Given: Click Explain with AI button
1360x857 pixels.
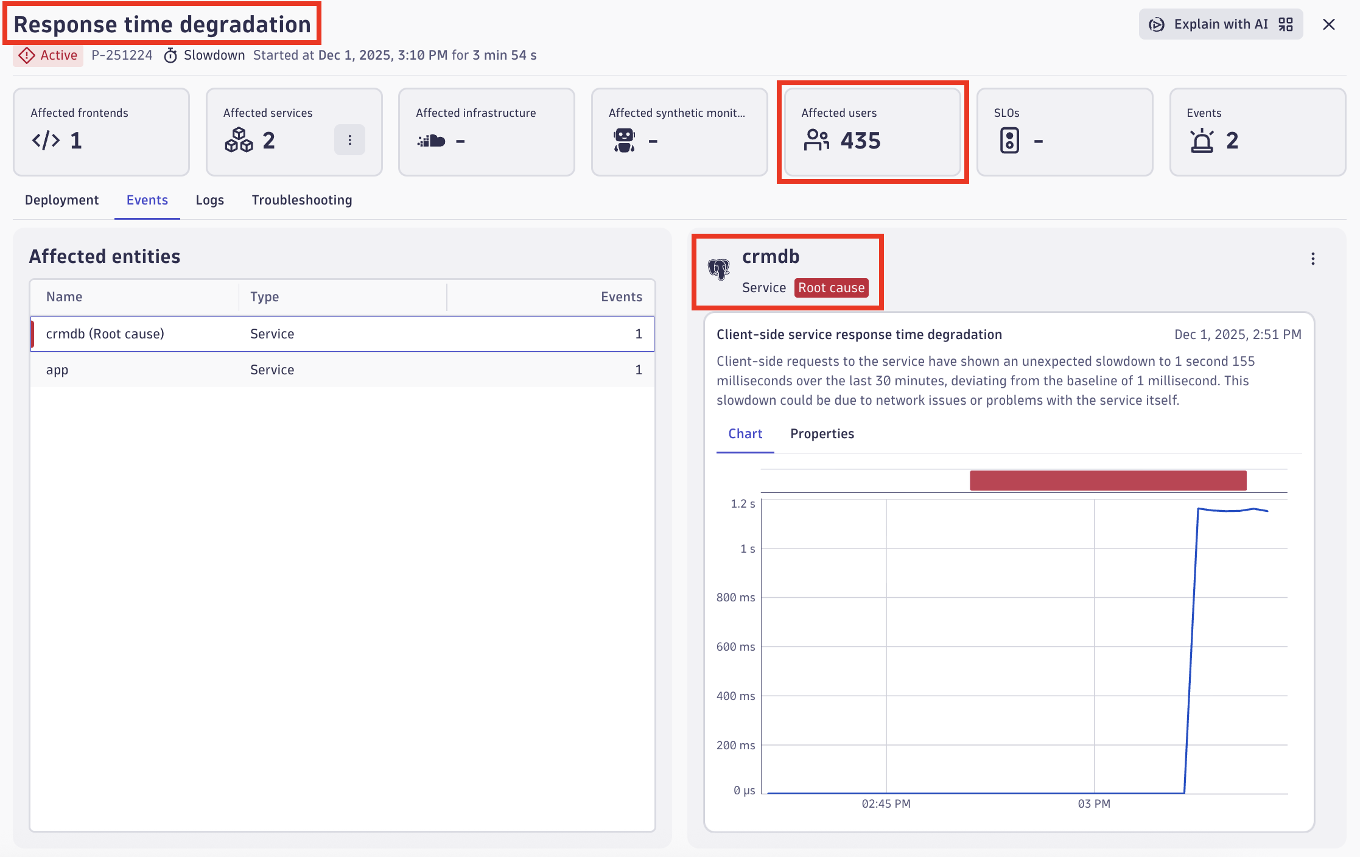Looking at the screenshot, I should point(1221,24).
